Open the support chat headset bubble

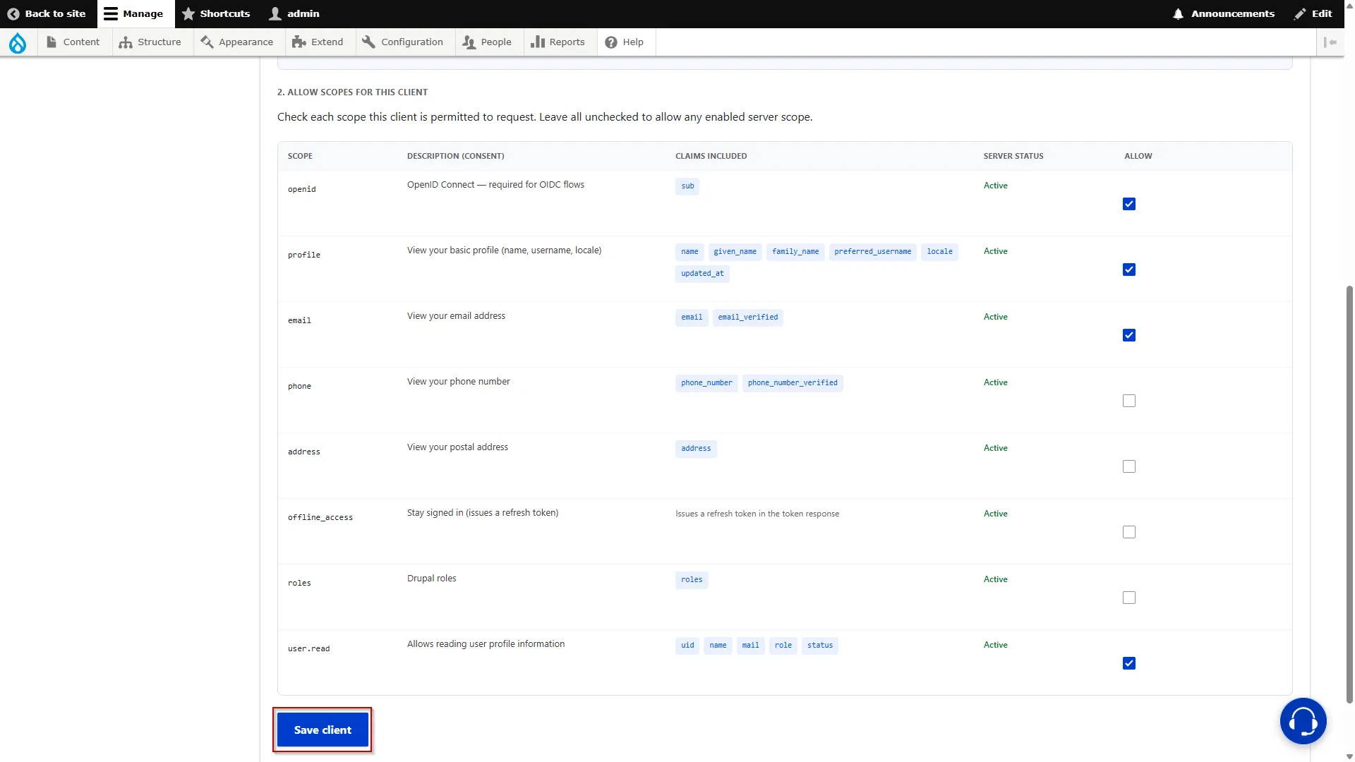coord(1303,721)
